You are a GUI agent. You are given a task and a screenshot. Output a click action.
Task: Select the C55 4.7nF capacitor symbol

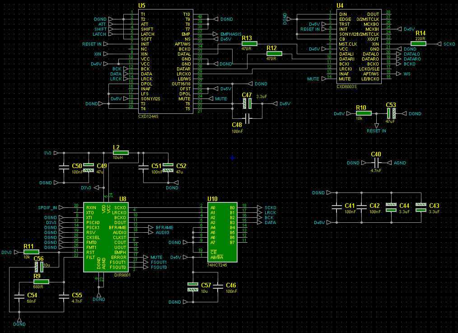[64, 296]
